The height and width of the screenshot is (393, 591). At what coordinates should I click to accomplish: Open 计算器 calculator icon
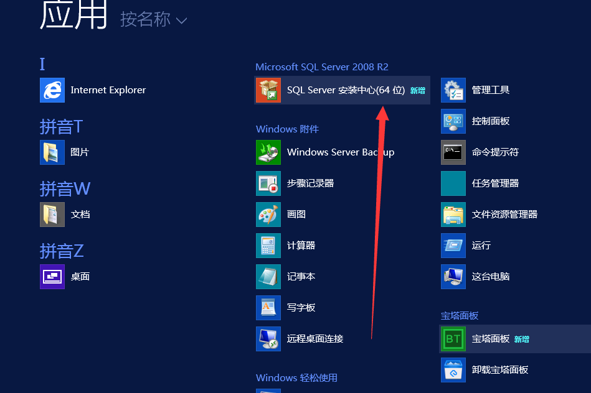[x=268, y=246]
